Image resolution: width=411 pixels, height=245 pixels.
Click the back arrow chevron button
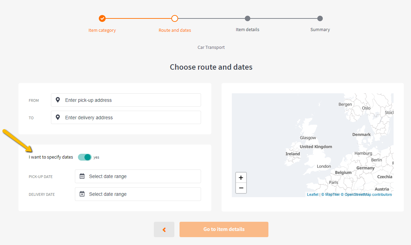(164, 230)
